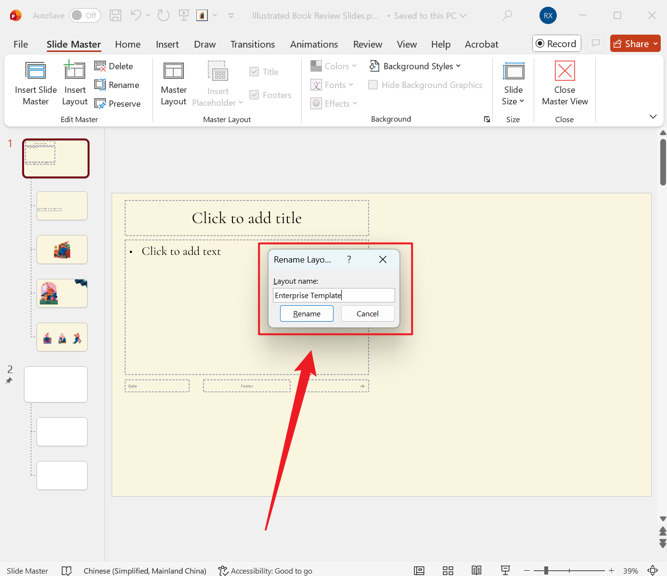Click the Close Master View icon
This screenshot has width=667, height=576.
pos(564,71)
